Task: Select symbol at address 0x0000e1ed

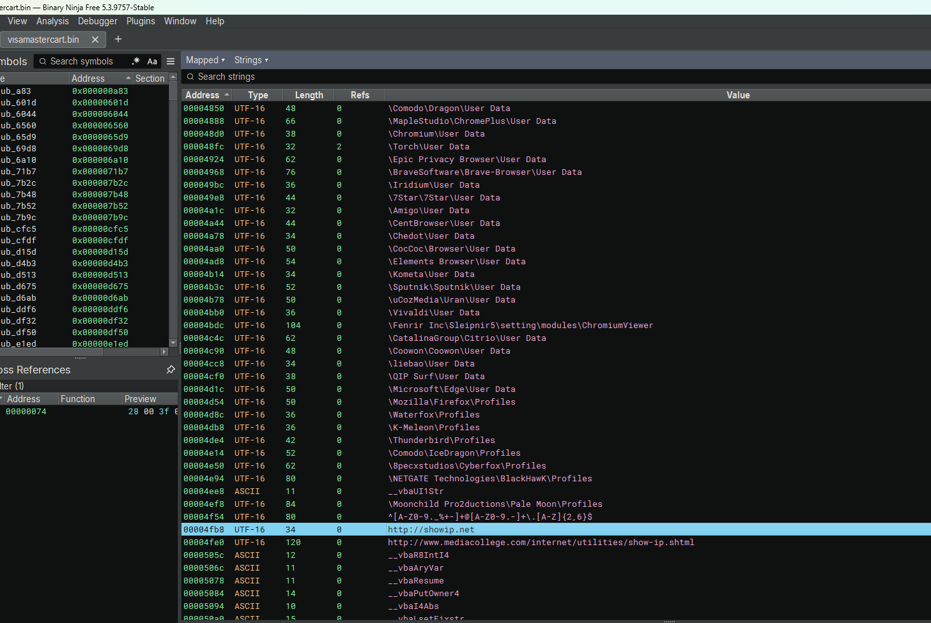Action: point(84,344)
